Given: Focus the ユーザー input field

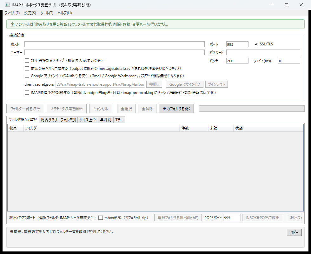Looking at the screenshot, I should (115, 52).
